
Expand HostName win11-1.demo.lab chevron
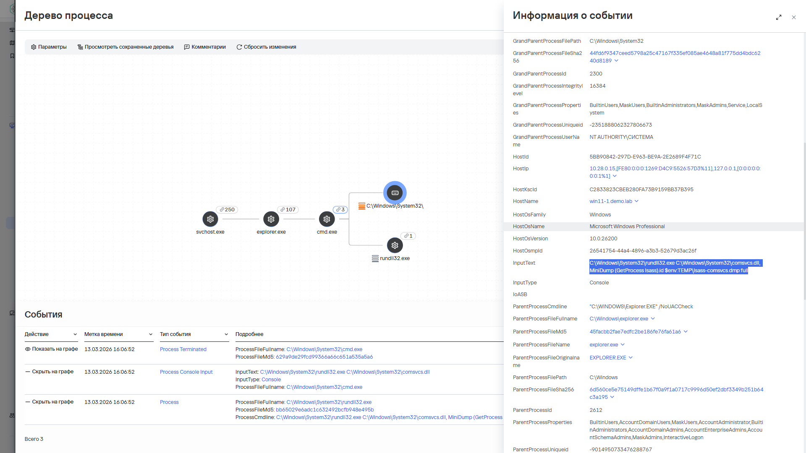click(x=636, y=201)
